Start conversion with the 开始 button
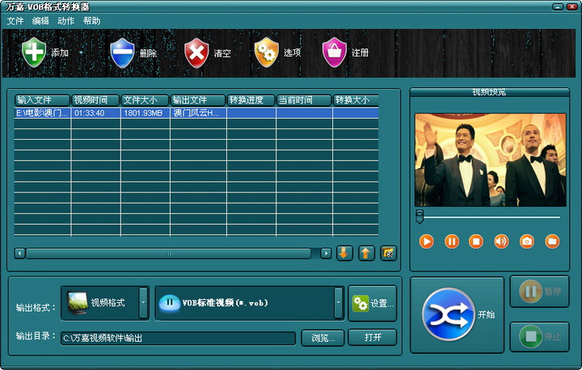This screenshot has width=582, height=370. tap(458, 315)
